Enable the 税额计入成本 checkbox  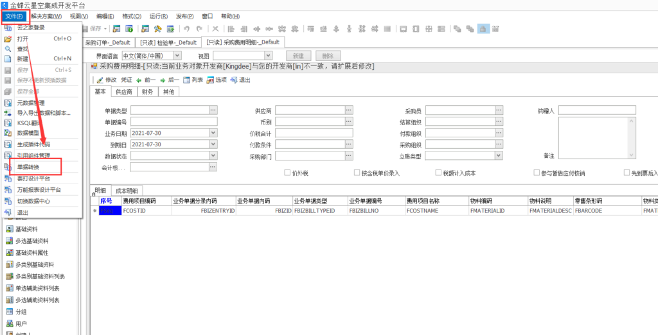tap(438, 173)
